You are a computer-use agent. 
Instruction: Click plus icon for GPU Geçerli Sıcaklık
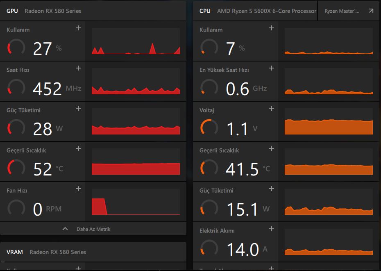coord(79,148)
